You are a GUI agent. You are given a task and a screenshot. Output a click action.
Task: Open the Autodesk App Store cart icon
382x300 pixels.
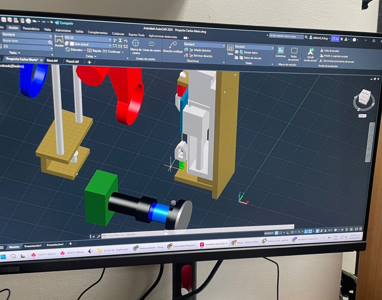tap(342, 39)
